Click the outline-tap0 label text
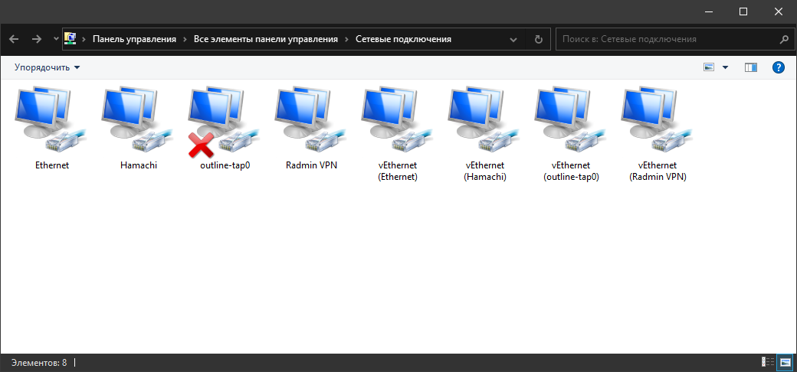Image resolution: width=797 pixels, height=372 pixels. (225, 165)
